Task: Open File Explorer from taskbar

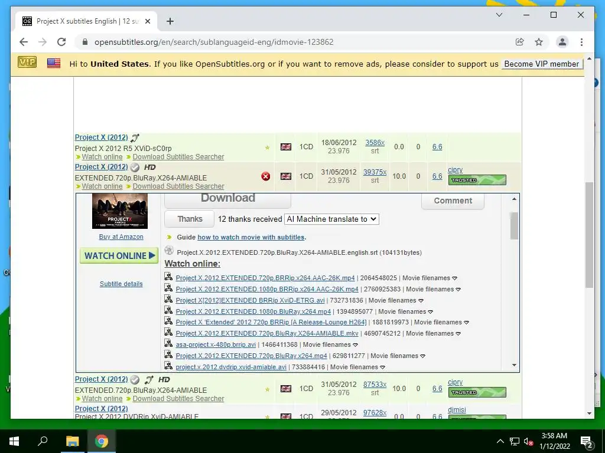Action: coord(72,441)
